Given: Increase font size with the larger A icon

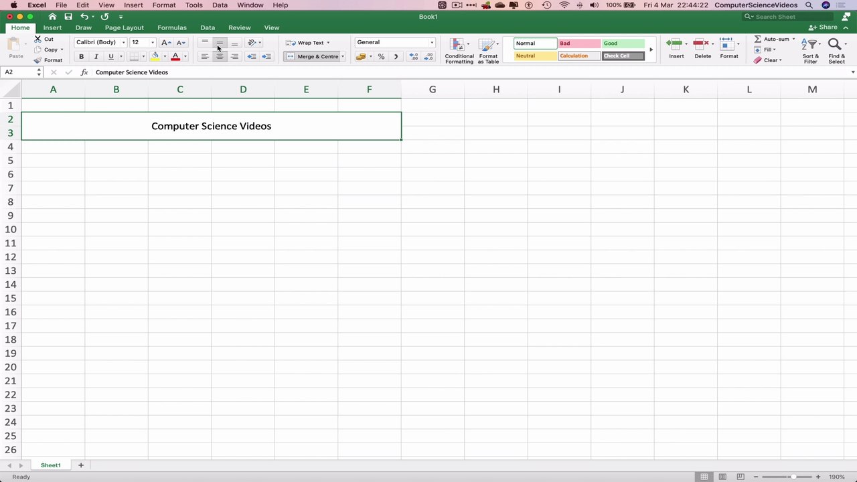Looking at the screenshot, I should 166,42.
